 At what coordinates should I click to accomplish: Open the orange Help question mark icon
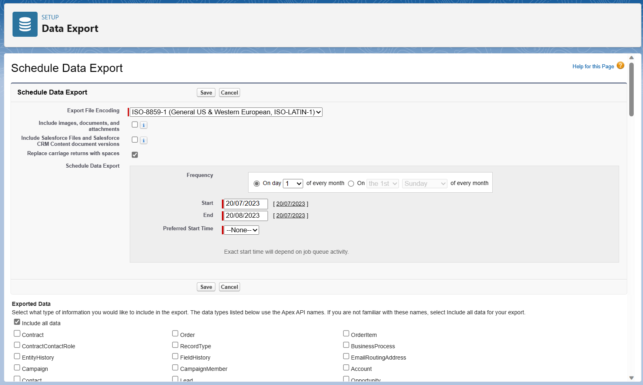click(620, 65)
